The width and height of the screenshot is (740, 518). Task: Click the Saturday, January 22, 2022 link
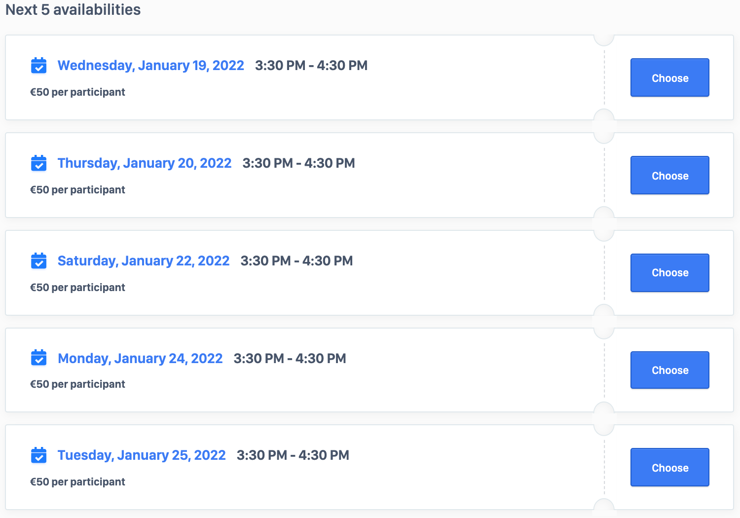click(143, 261)
